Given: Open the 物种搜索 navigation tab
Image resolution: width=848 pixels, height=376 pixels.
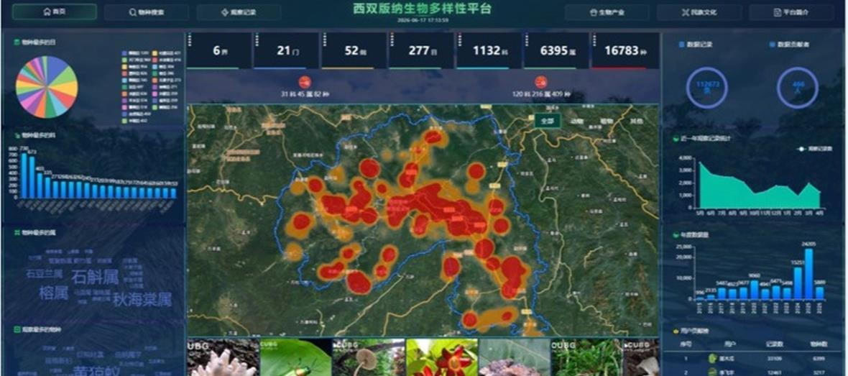Looking at the screenshot, I should point(147,12).
